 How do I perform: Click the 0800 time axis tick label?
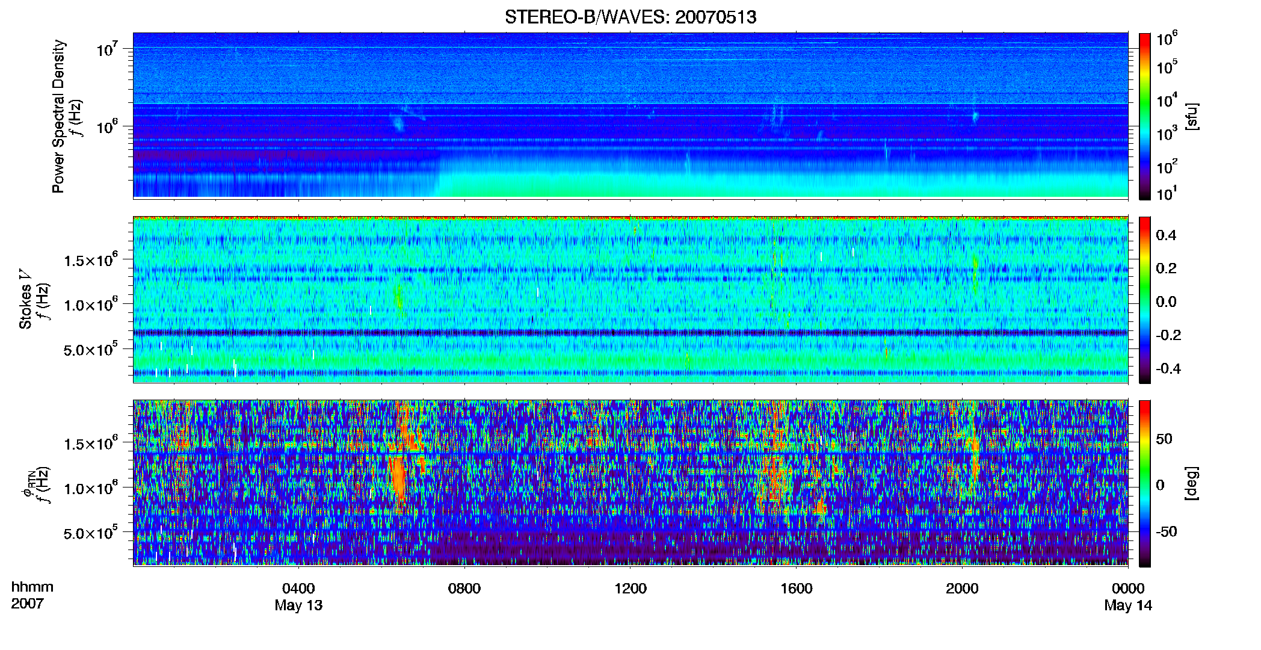point(464,588)
